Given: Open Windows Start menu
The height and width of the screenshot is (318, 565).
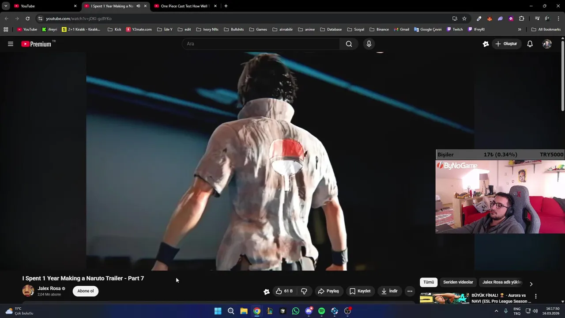Looking at the screenshot, I should pyautogui.click(x=218, y=311).
